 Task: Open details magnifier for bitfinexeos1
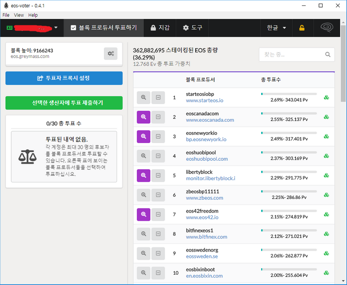(x=143, y=234)
